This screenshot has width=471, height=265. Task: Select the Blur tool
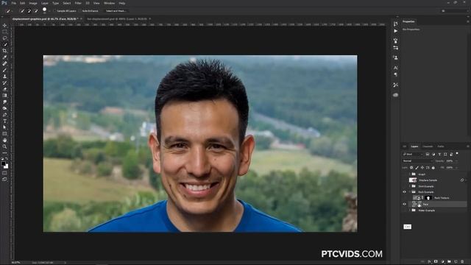[x=4, y=102]
